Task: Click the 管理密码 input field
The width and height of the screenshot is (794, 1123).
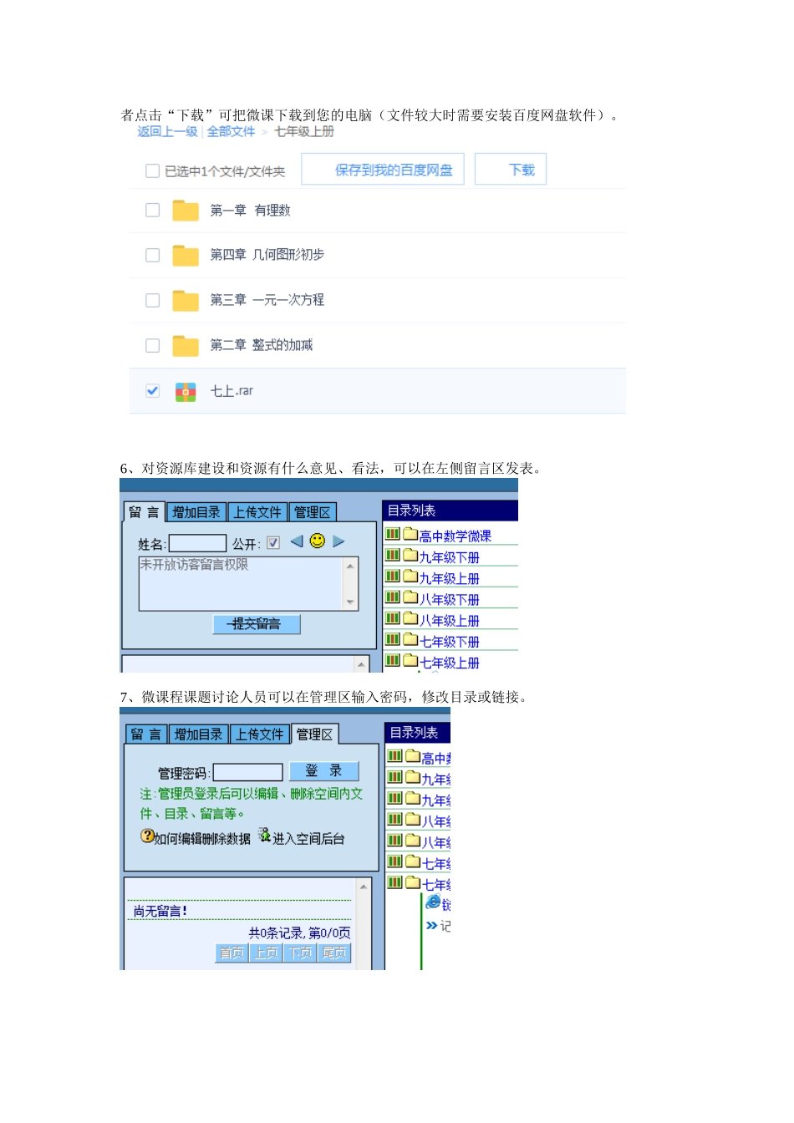Action: point(248,772)
